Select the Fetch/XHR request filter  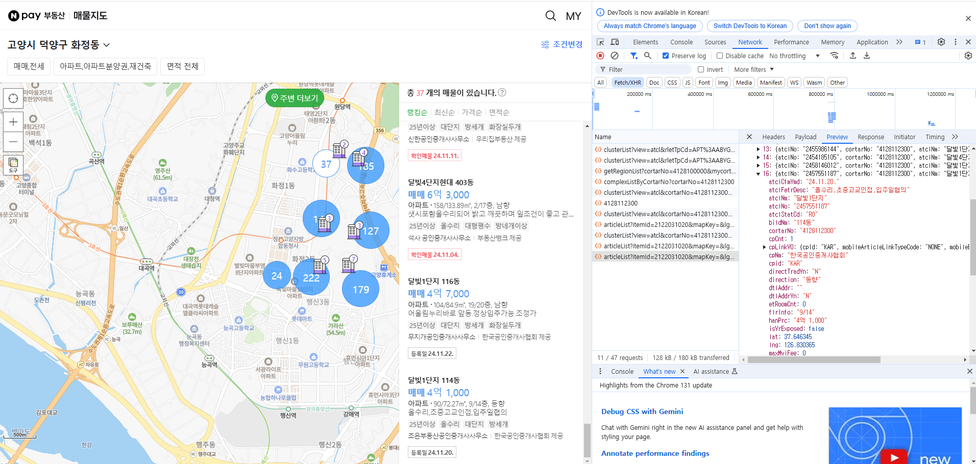pyautogui.click(x=627, y=82)
